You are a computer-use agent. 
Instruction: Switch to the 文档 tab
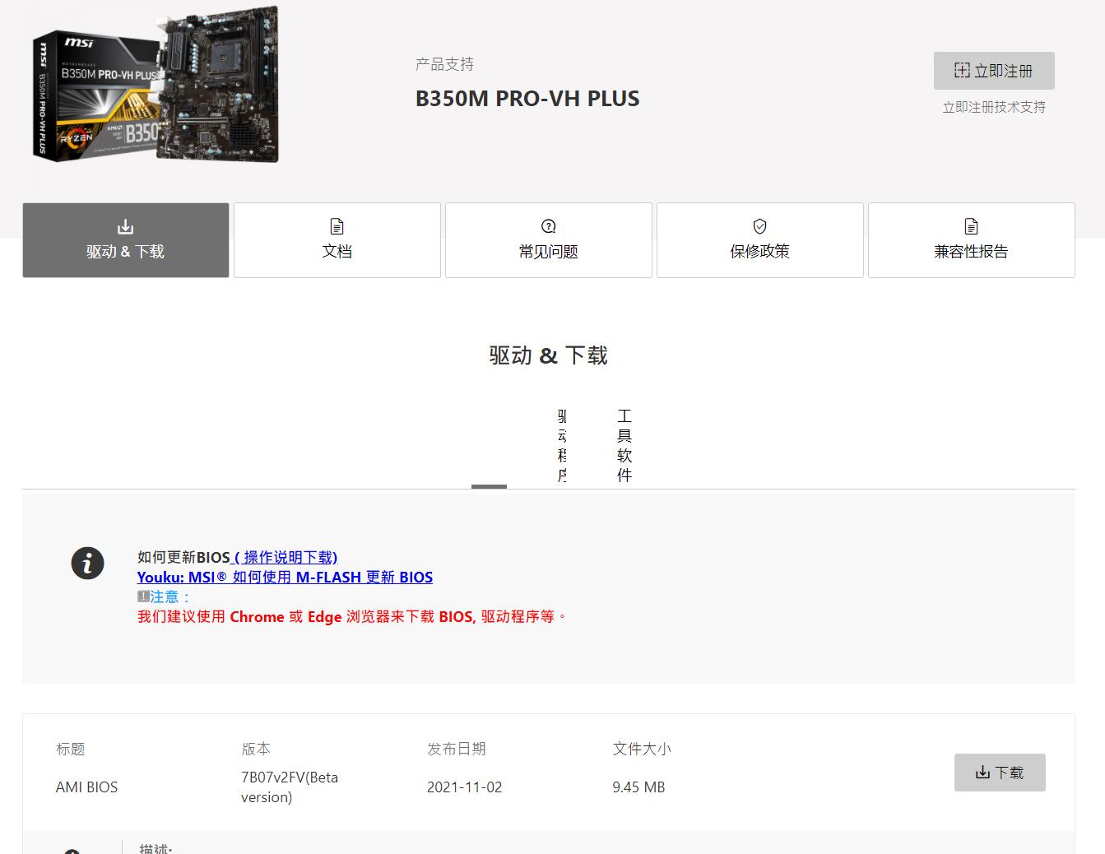coord(337,240)
